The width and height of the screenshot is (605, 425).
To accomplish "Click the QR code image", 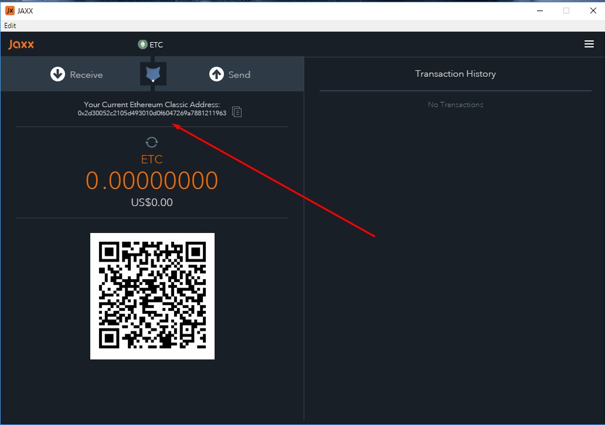I will (x=152, y=296).
